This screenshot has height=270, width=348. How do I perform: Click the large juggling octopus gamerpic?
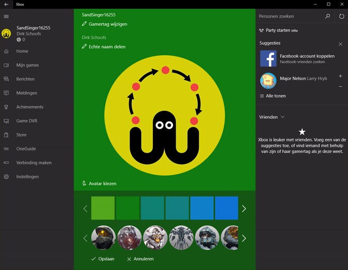coord(165,115)
